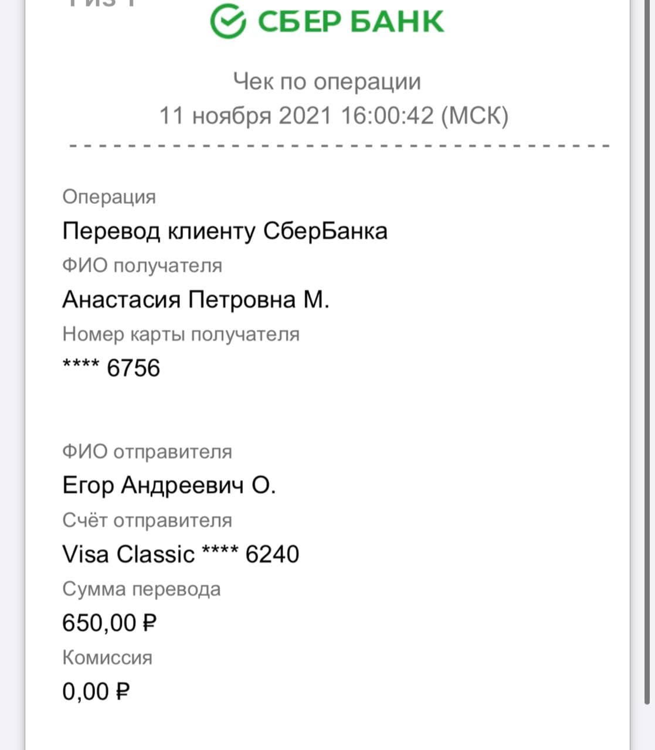
Task: Click the СБЕР БАНК logo text
Action: 350,22
